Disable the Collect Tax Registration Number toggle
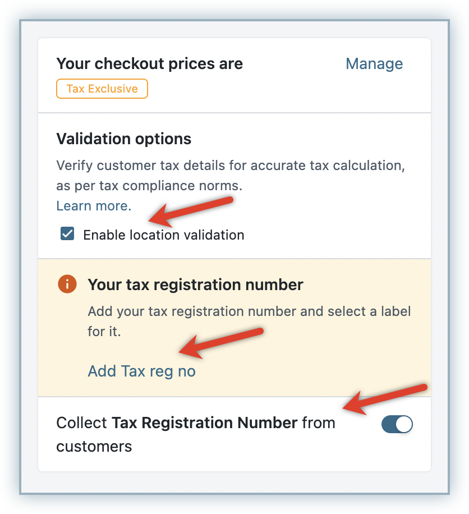 click(x=397, y=424)
